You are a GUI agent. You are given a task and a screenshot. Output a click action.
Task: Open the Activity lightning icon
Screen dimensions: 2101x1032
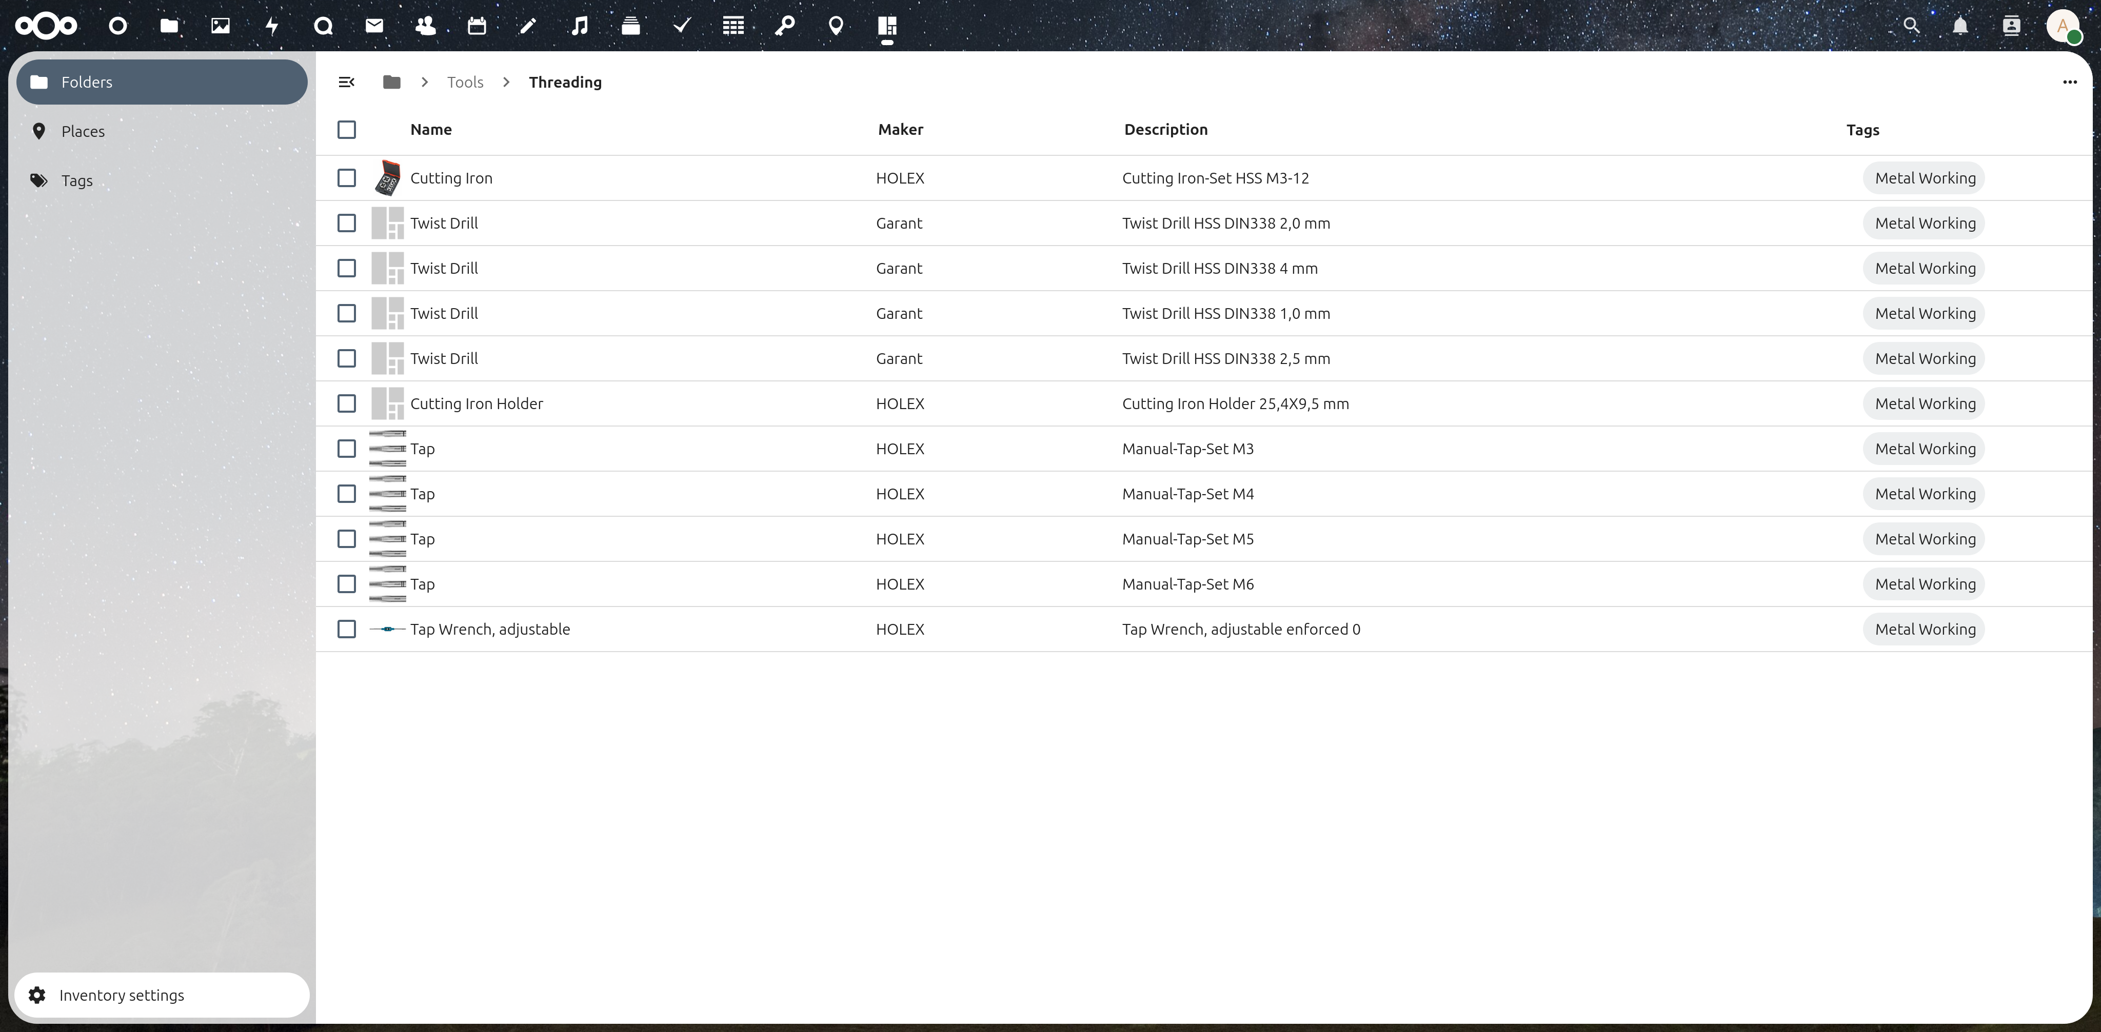(271, 26)
